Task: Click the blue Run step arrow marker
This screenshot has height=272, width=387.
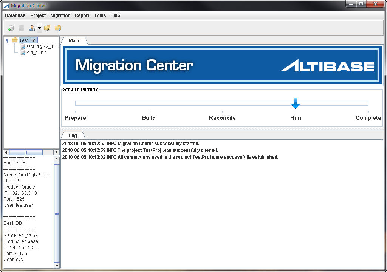Action: 296,103
